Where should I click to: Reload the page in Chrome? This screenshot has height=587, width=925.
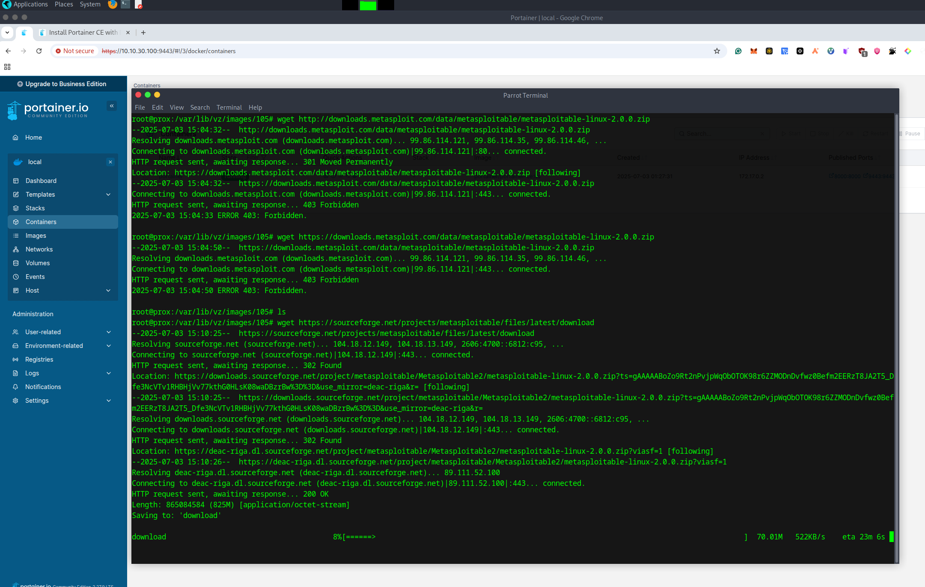tap(39, 51)
